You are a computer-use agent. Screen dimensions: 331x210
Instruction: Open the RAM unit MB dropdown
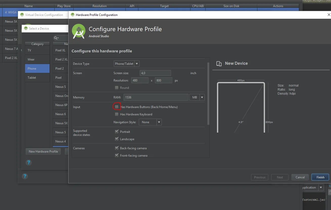coord(197,97)
